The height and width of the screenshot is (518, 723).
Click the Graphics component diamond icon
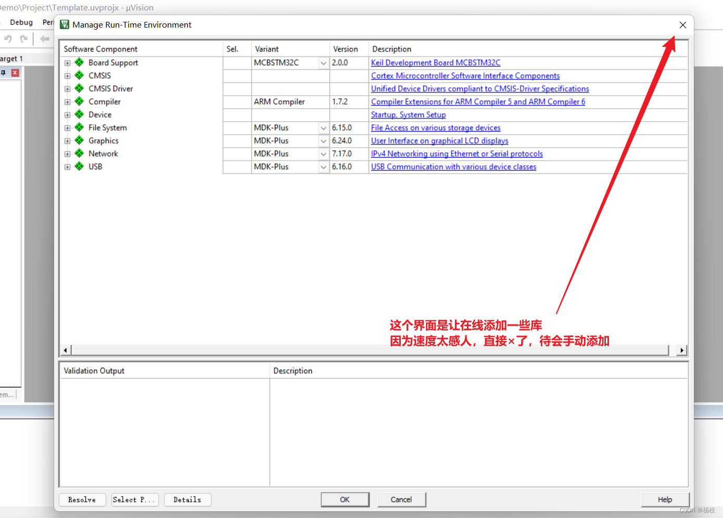79,140
